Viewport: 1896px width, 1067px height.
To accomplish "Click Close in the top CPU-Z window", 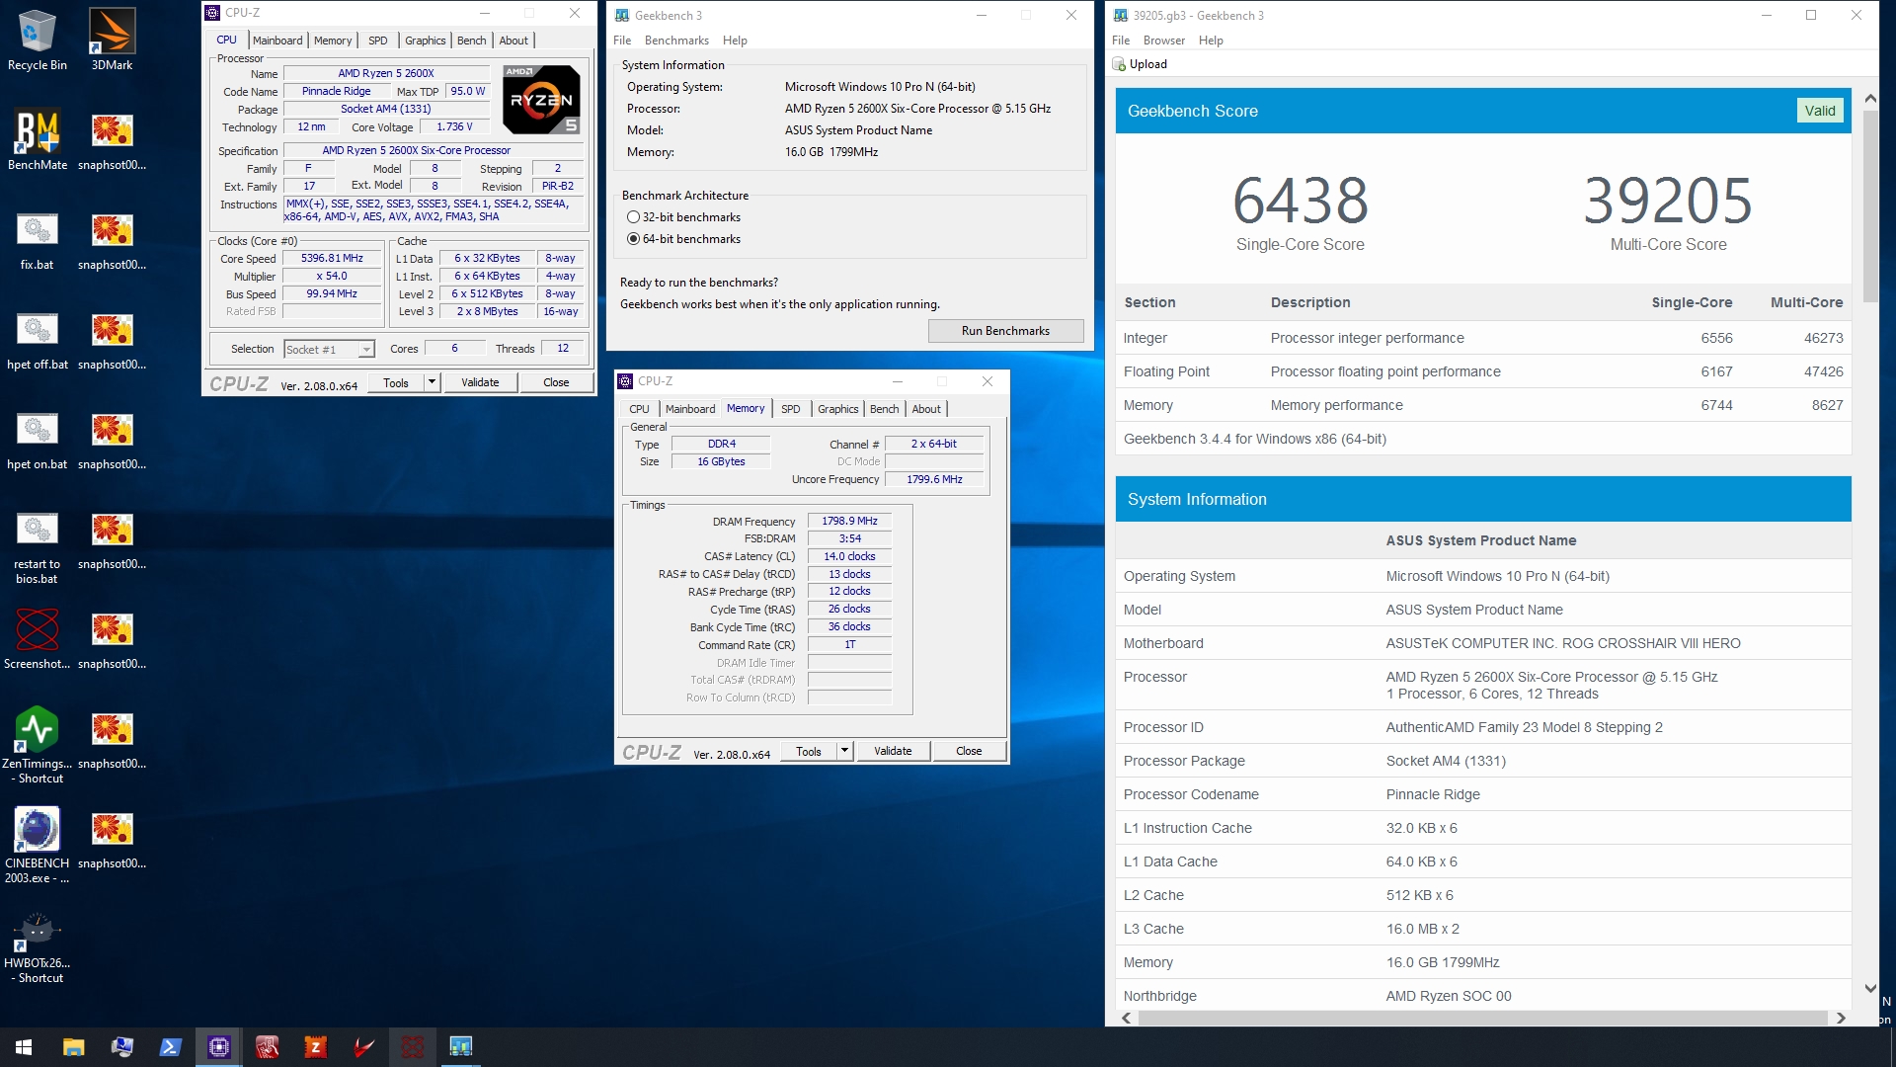I will (x=556, y=382).
